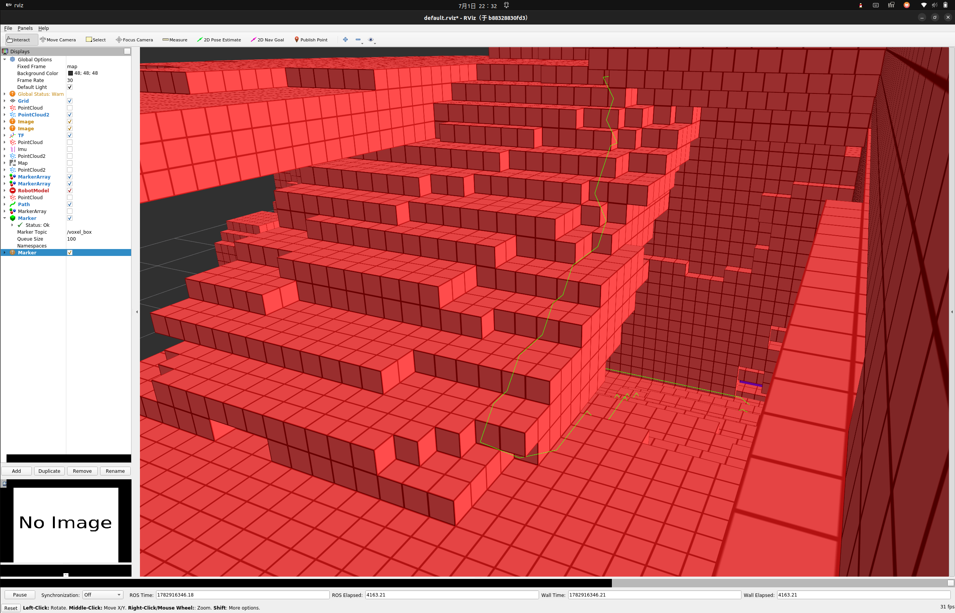Click the ROS Time field
Image resolution: width=955 pixels, height=613 pixels.
243,595
